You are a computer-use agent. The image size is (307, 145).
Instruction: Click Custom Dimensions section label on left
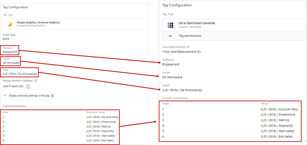(x=14, y=106)
